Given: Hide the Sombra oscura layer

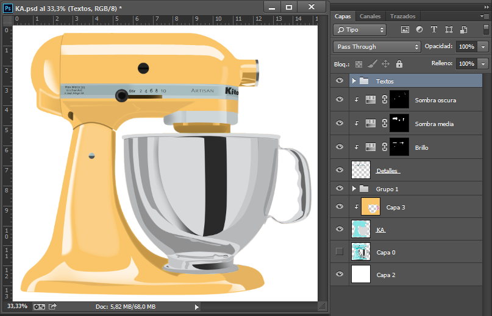Looking at the screenshot, I should pyautogui.click(x=340, y=99).
